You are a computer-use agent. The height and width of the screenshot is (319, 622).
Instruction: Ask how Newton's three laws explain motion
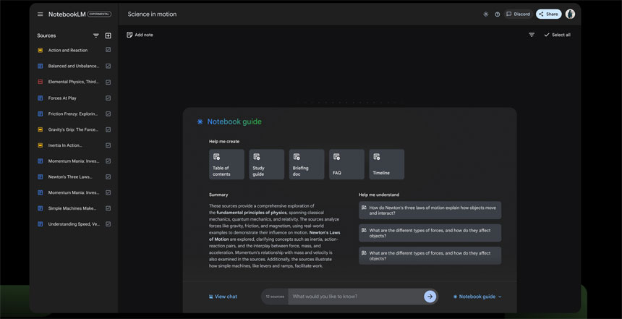tap(430, 210)
